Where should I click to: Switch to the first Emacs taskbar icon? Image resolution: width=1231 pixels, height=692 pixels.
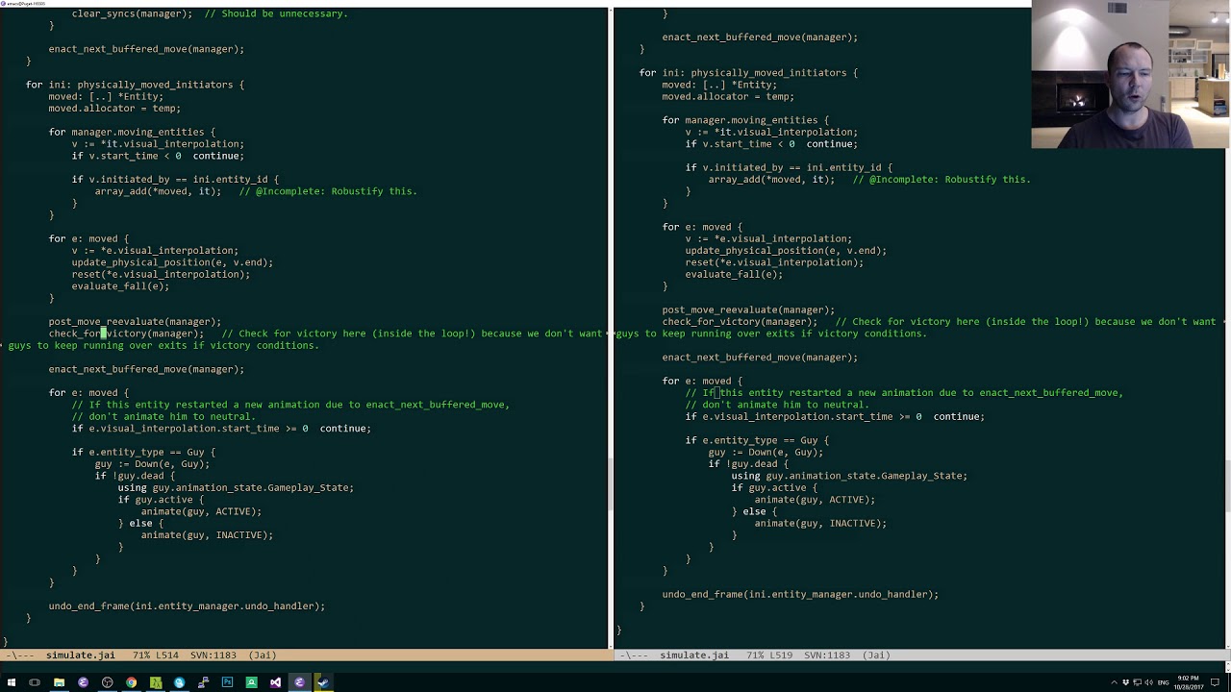pyautogui.click(x=83, y=682)
